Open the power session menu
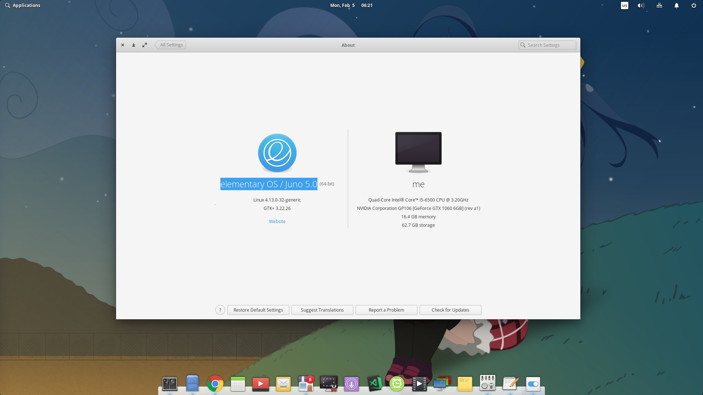This screenshot has width=703, height=395. pyautogui.click(x=693, y=5)
